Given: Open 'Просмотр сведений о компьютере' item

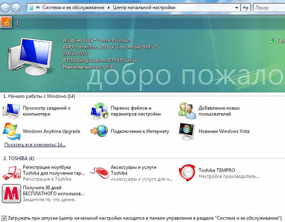Looking at the screenshot, I should pos(46,111).
